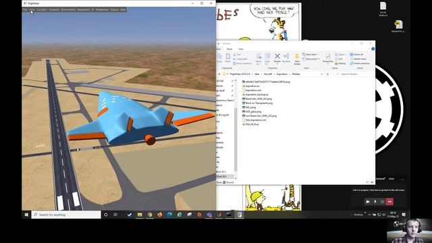Open the FlightGear Environment menu

[68, 9]
